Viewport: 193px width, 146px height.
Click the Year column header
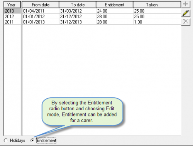pos(12,5)
